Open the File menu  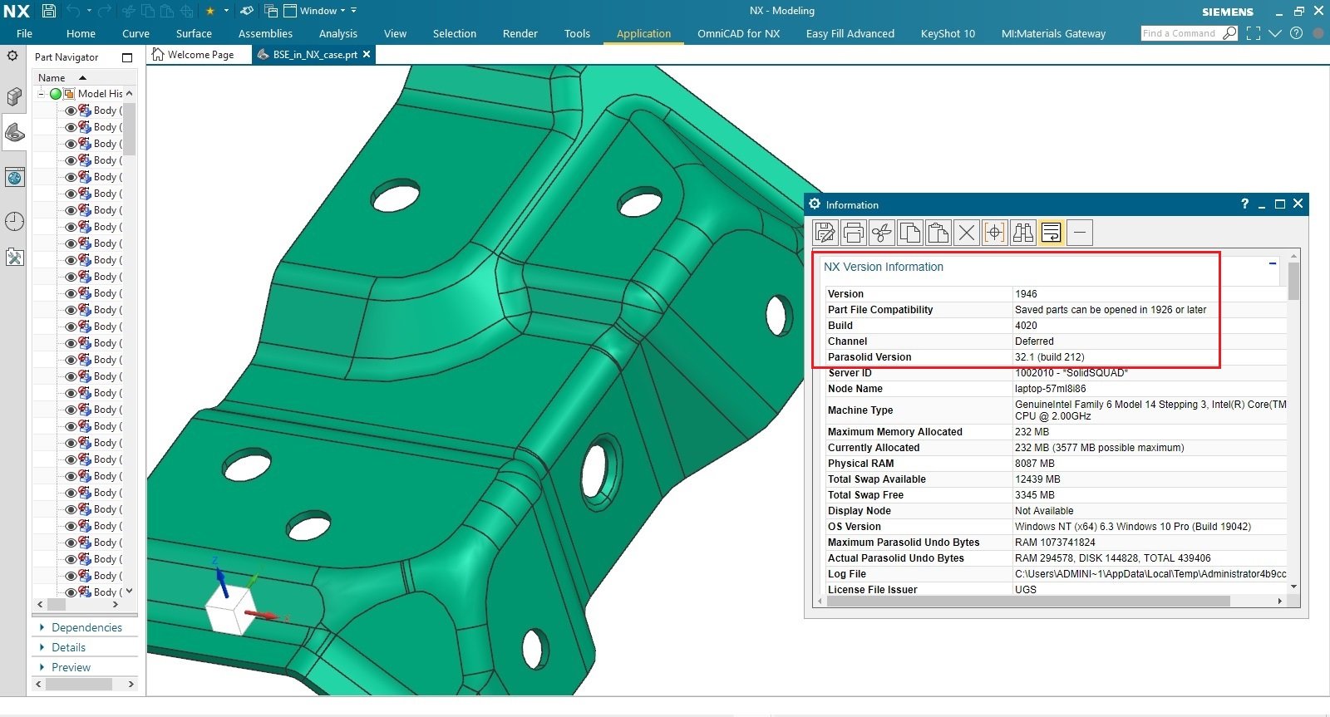(x=24, y=33)
